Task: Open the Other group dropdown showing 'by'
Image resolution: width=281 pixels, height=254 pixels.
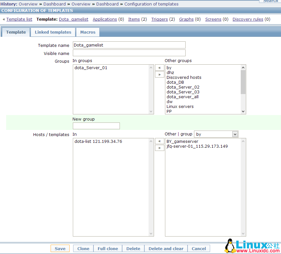Action: coord(216,134)
